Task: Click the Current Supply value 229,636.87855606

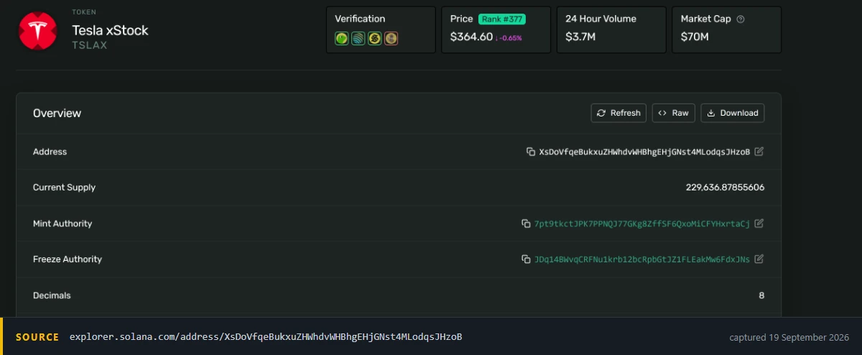Action: coord(725,188)
